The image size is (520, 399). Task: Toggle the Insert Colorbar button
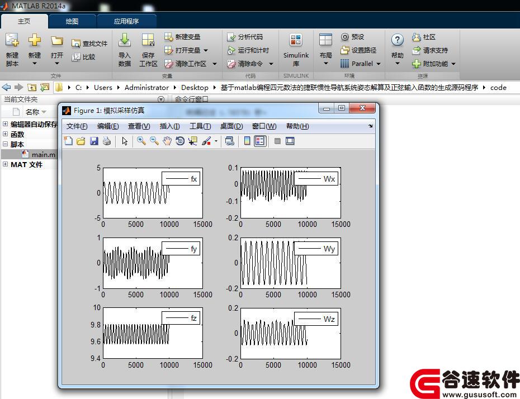point(247,141)
